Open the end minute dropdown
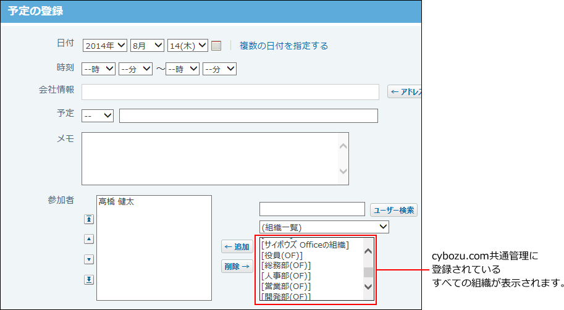This screenshot has height=310, width=564. (219, 69)
